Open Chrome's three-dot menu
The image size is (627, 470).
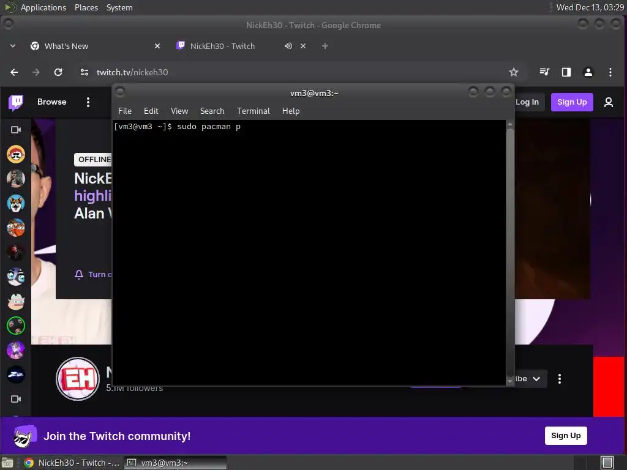click(x=610, y=72)
